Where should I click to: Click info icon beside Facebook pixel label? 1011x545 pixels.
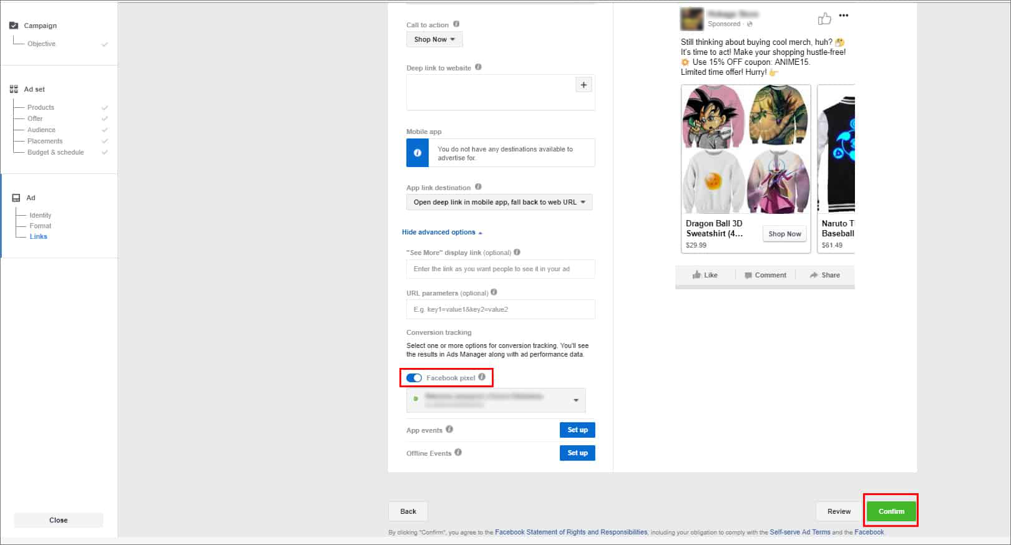click(482, 377)
